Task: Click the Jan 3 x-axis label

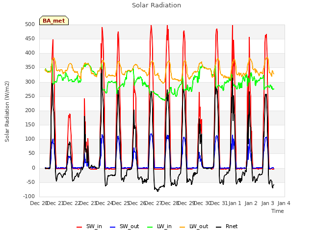Action: [267, 203]
